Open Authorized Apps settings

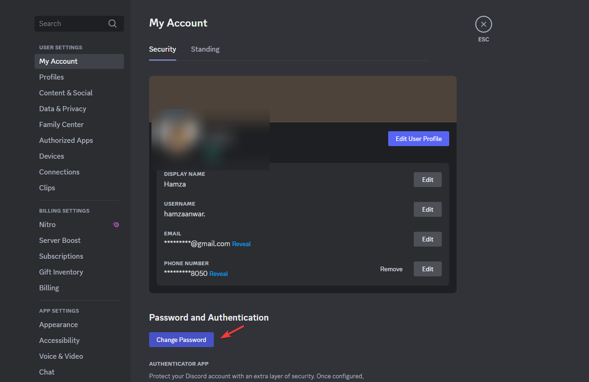[x=66, y=140]
